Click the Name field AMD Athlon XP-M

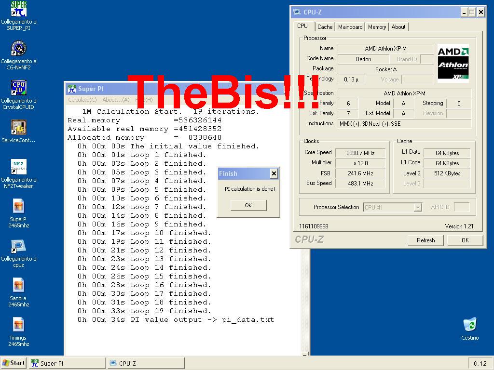tap(385, 49)
